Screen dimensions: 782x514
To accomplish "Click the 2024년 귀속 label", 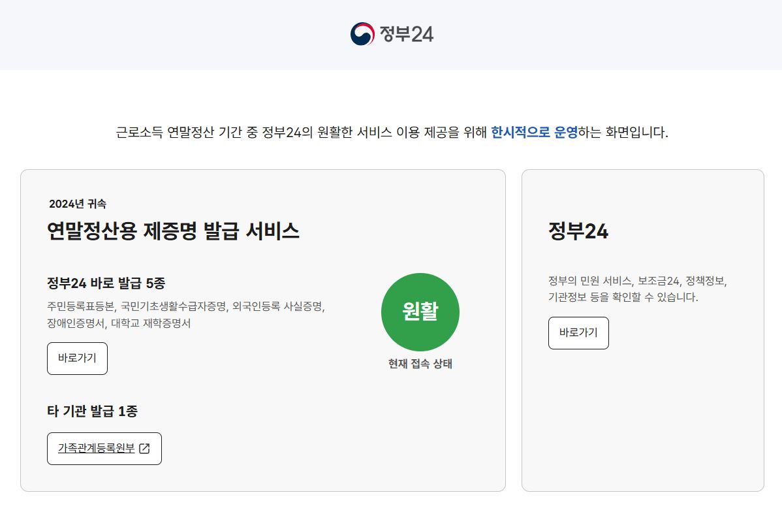I will click(x=78, y=204).
